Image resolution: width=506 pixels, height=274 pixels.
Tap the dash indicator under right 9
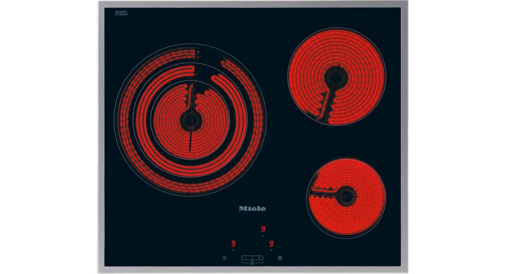[x=272, y=250]
